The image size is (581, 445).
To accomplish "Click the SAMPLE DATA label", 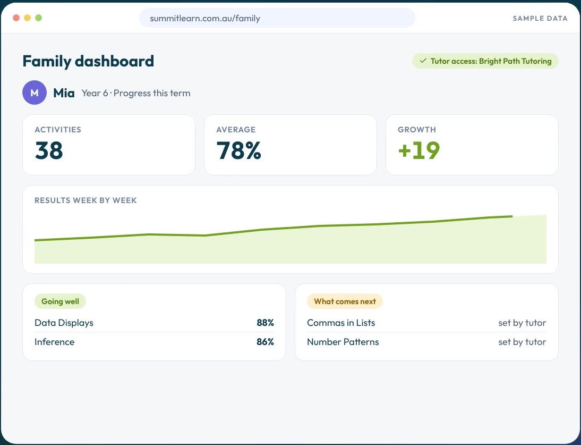I will [540, 18].
